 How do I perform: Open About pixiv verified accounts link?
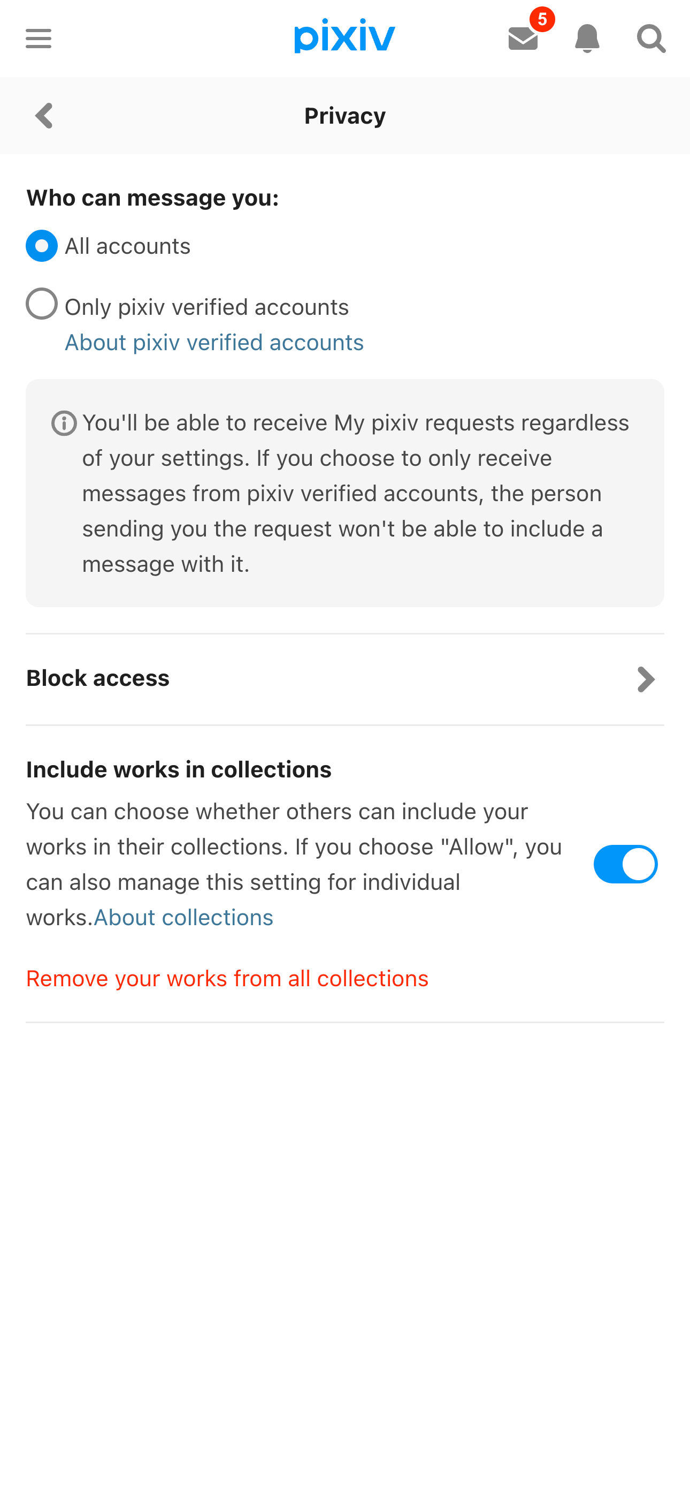coord(214,342)
